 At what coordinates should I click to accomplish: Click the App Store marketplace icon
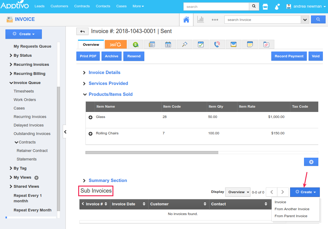coord(265,6)
